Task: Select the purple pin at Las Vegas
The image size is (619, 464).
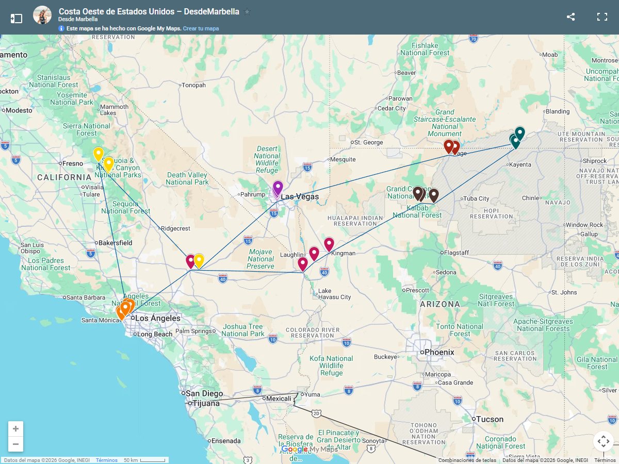Action: [x=278, y=188]
